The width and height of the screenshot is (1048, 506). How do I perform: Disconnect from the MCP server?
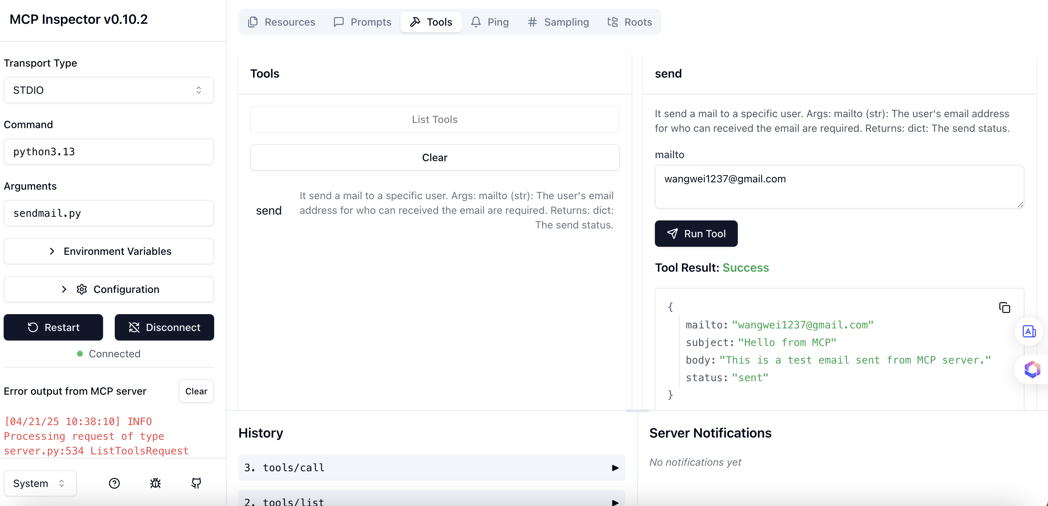click(164, 327)
